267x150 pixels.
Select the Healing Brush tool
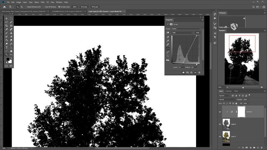11,29
